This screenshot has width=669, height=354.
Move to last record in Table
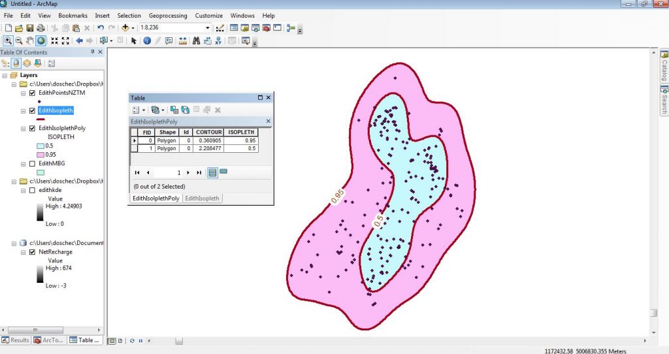[199, 172]
